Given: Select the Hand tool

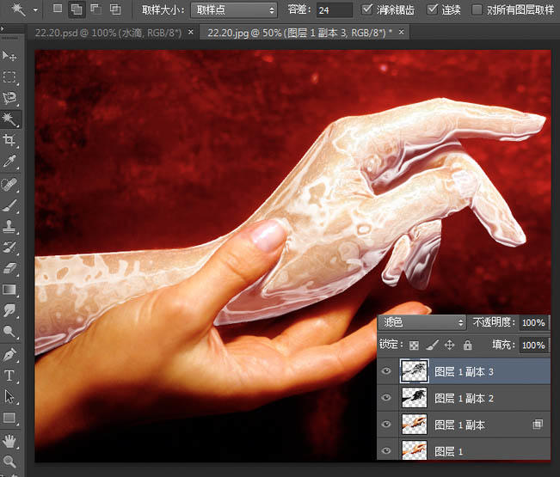Looking at the screenshot, I should pyautogui.click(x=10, y=440).
